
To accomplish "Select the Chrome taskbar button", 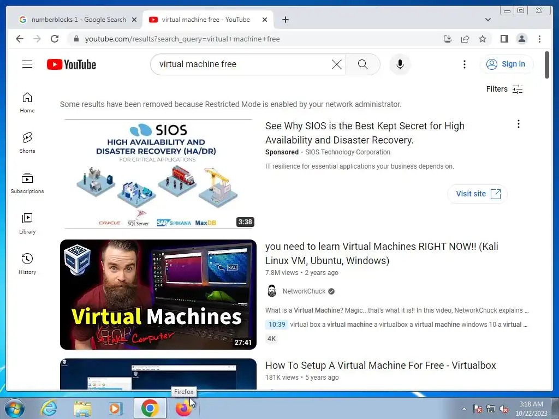I will (x=150, y=408).
